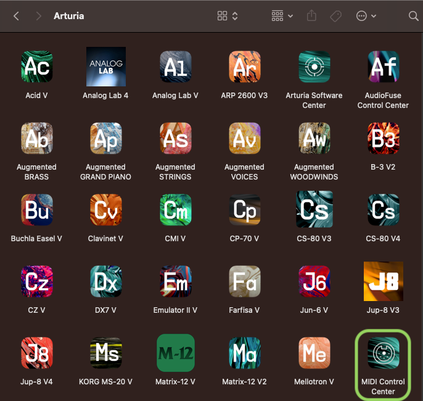The width and height of the screenshot is (423, 401).
Task: Open the MIDI Control Center app
Action: [383, 352]
